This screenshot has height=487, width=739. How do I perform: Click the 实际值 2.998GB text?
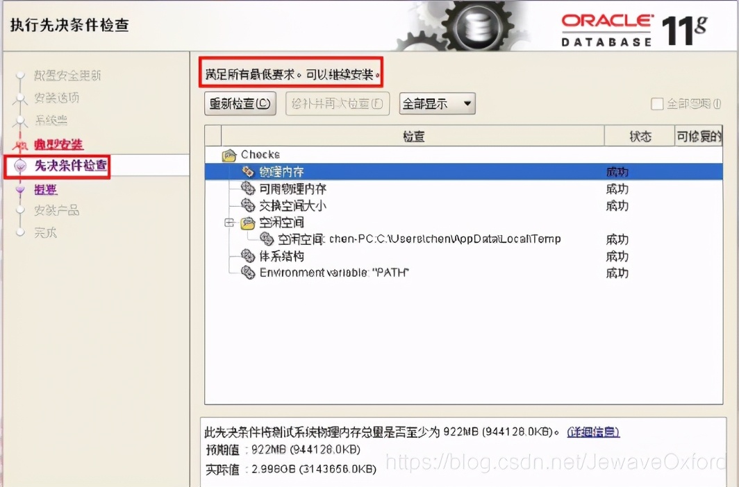[291, 469]
